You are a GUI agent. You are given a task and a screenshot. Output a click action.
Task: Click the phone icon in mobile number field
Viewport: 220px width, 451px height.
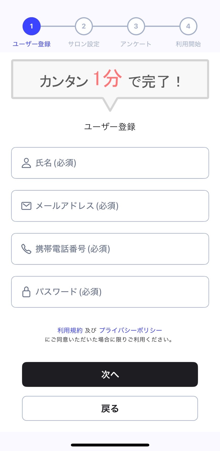point(26,249)
